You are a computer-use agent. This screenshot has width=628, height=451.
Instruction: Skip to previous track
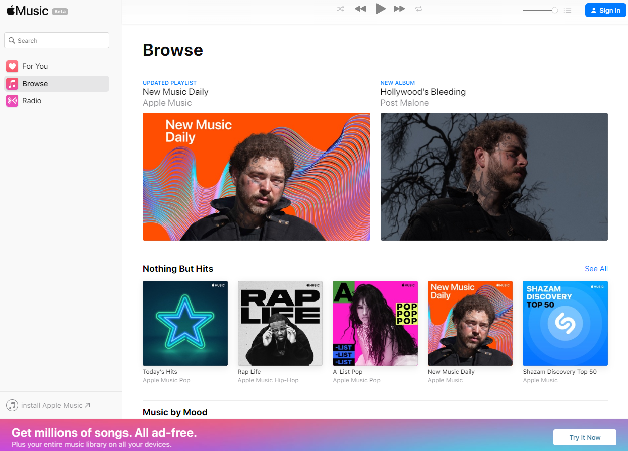(360, 9)
